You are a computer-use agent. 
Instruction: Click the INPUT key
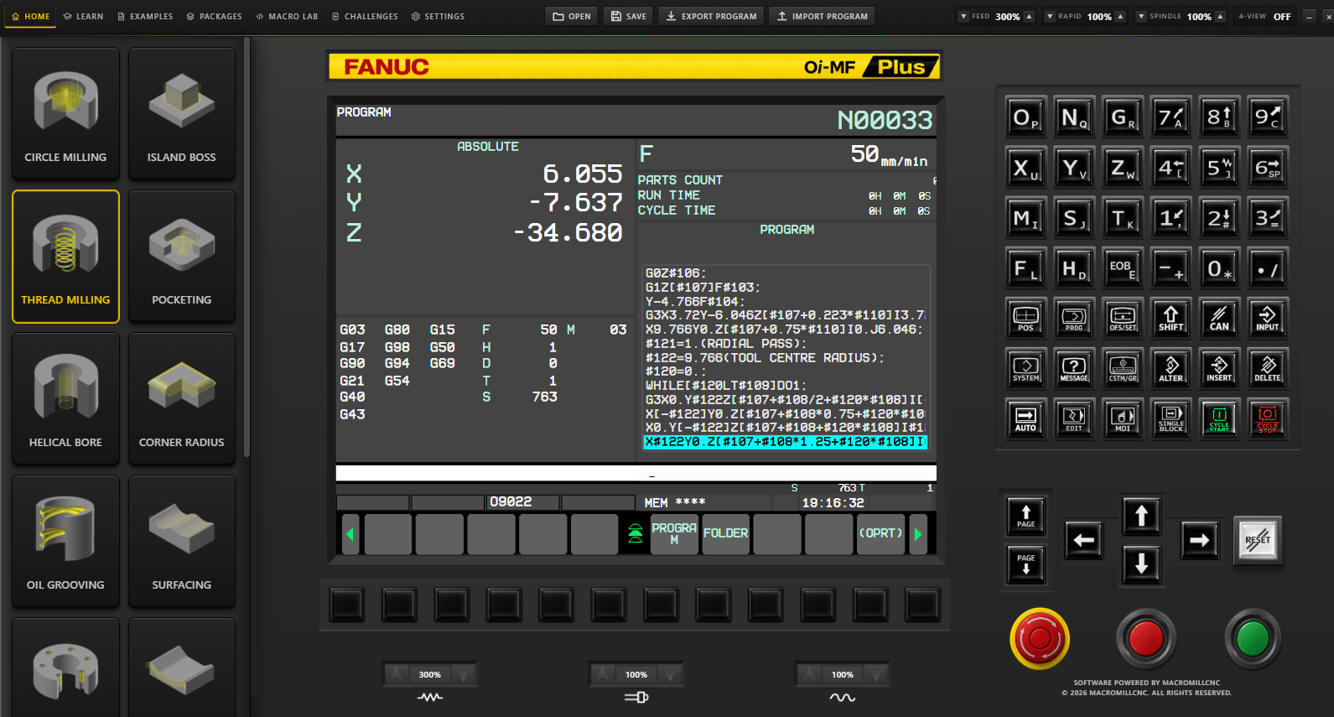tap(1268, 318)
